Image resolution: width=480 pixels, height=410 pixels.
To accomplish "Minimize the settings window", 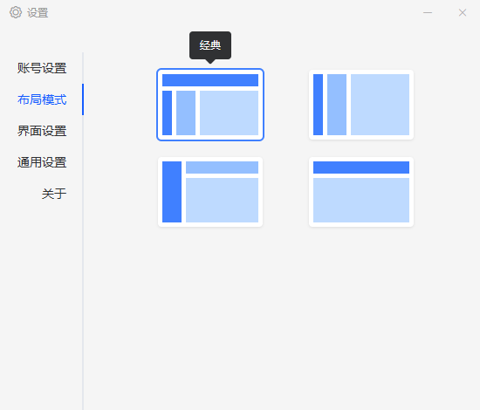I will pos(428,12).
